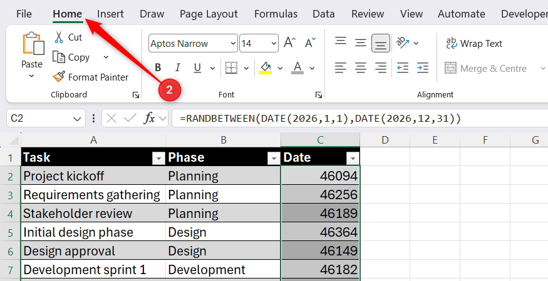This screenshot has width=548, height=281.
Task: Switch to the Insert tab
Action: (110, 14)
